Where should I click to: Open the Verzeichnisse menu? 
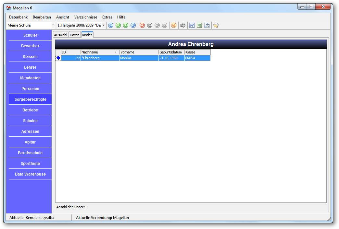tap(86, 17)
